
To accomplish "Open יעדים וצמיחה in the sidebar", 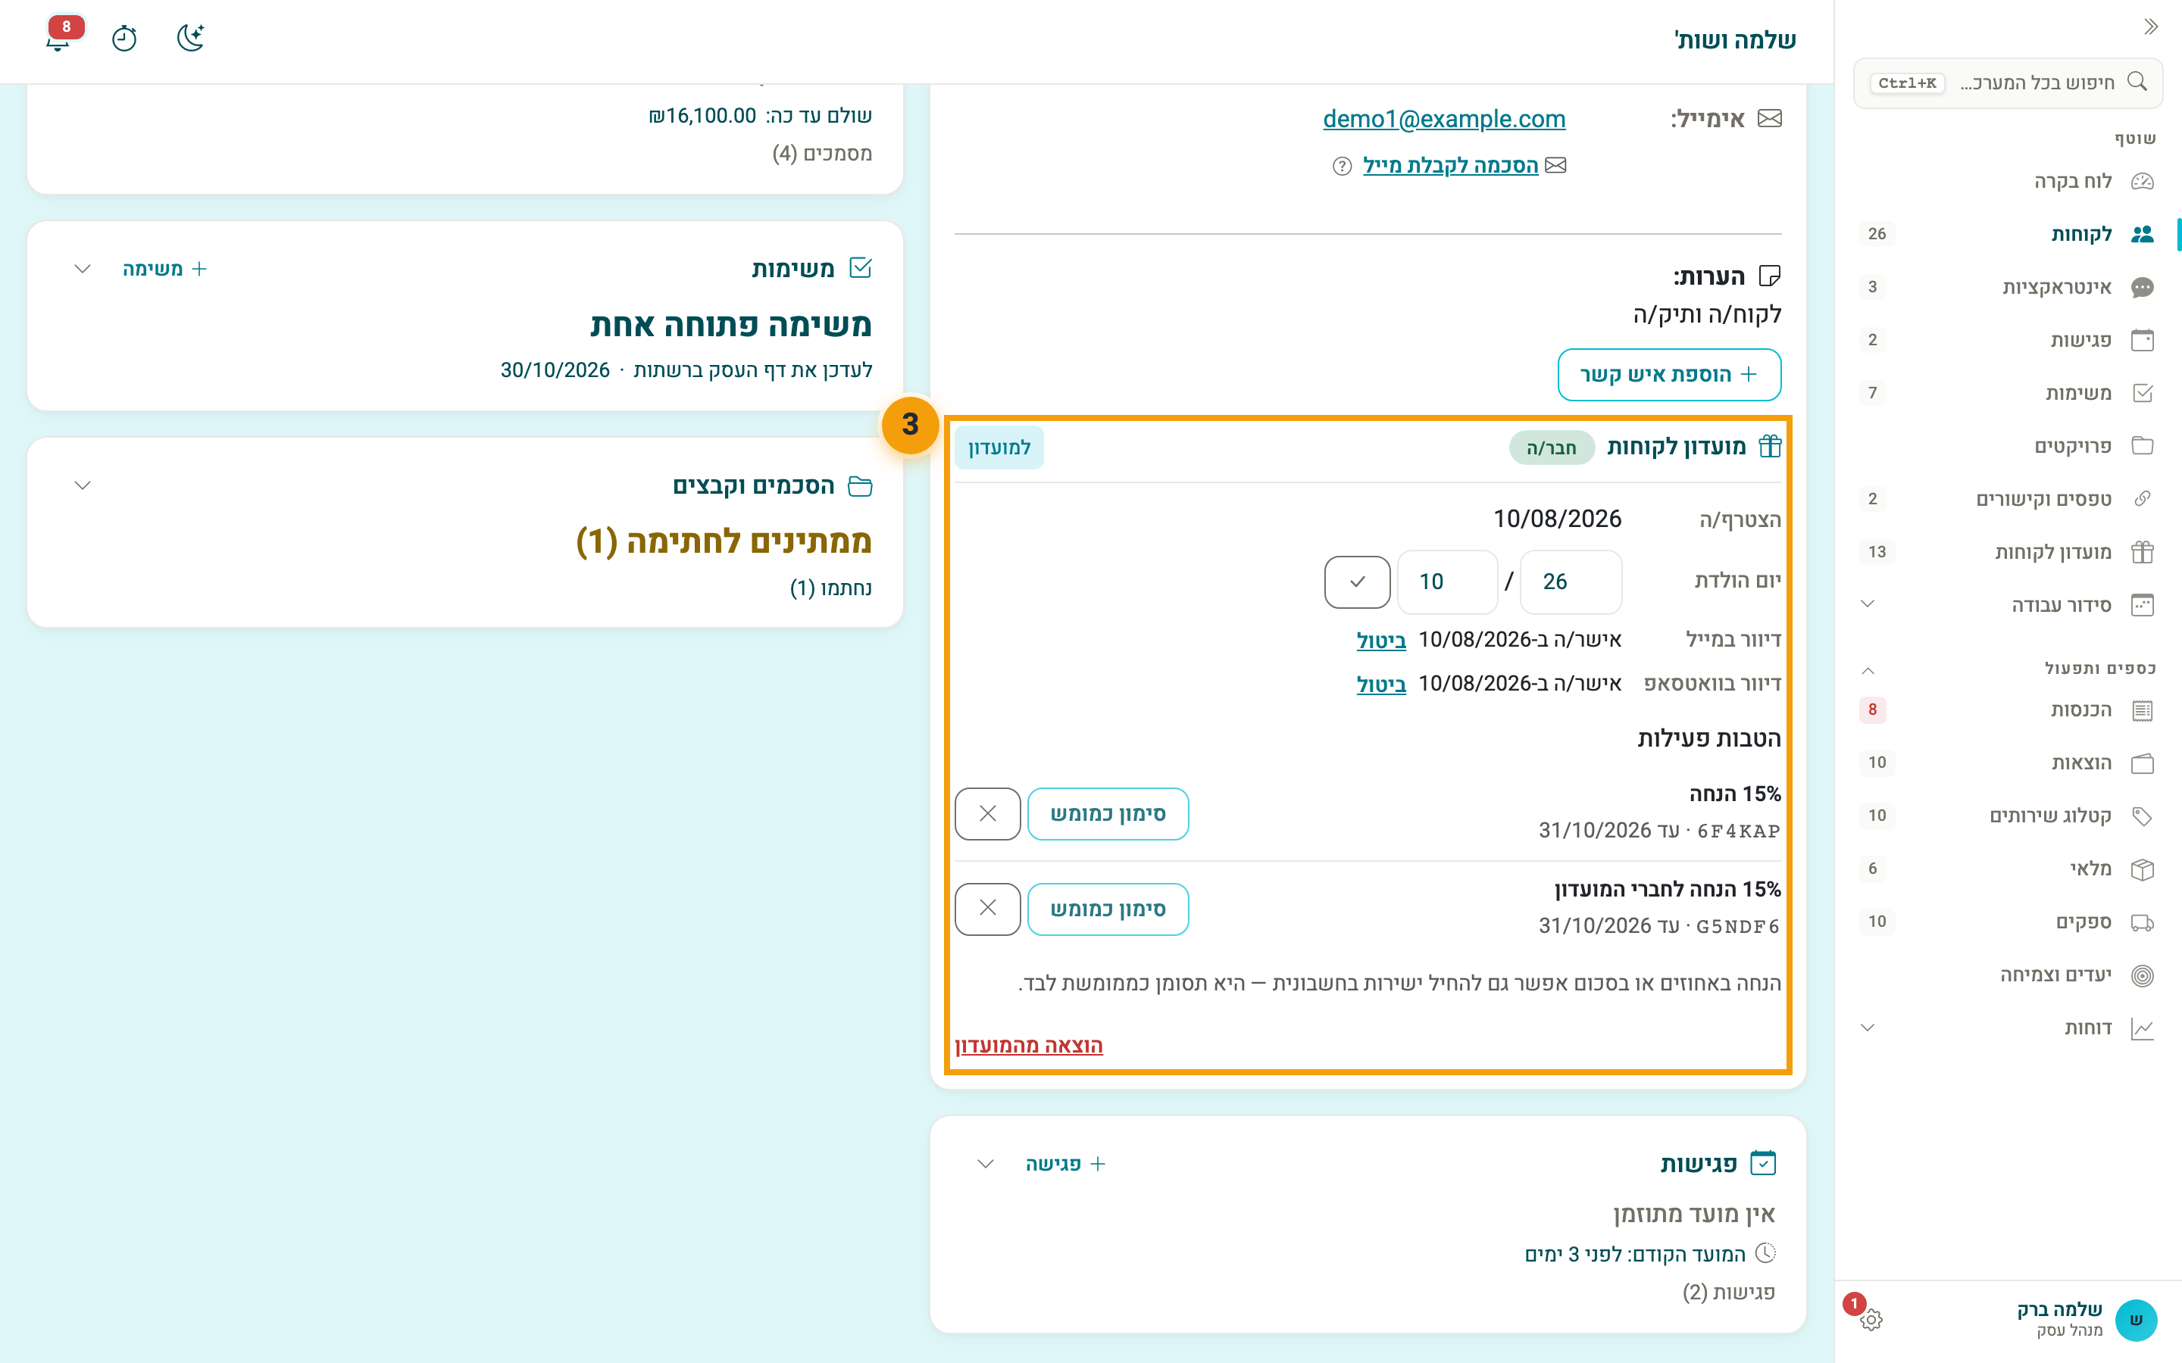I will 2007,975.
